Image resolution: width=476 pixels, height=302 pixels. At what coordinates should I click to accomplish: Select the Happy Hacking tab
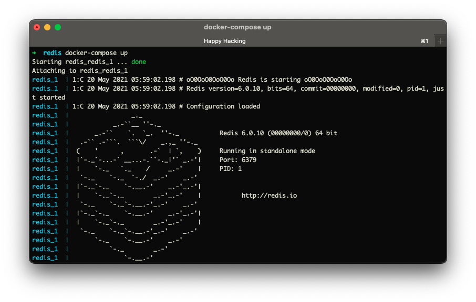(225, 41)
